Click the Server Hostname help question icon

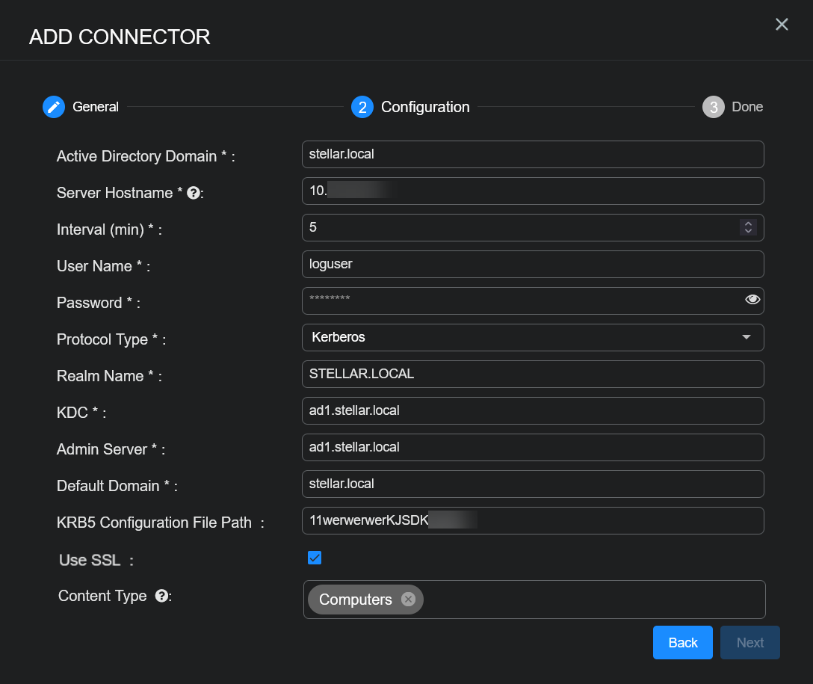point(193,193)
